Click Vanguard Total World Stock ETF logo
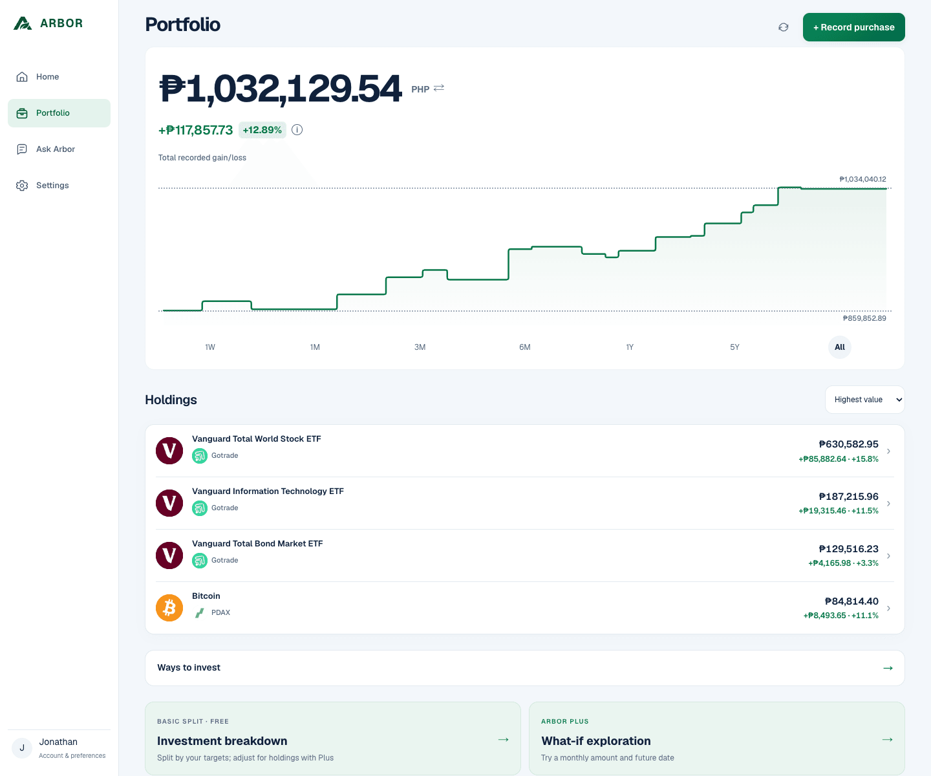 click(169, 451)
